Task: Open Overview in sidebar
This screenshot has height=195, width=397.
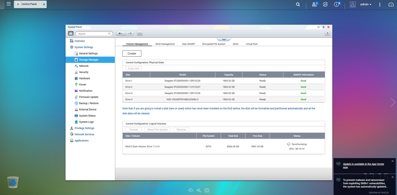Action: point(80,41)
